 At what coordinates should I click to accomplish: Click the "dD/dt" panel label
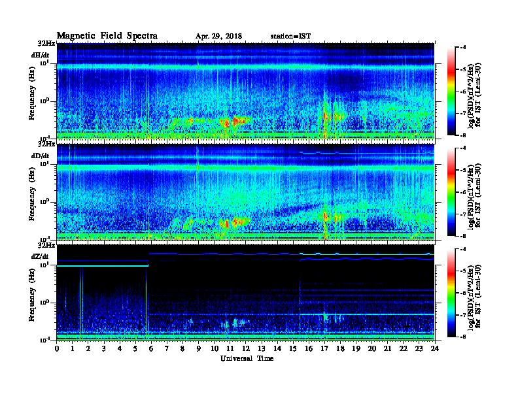pos(41,156)
